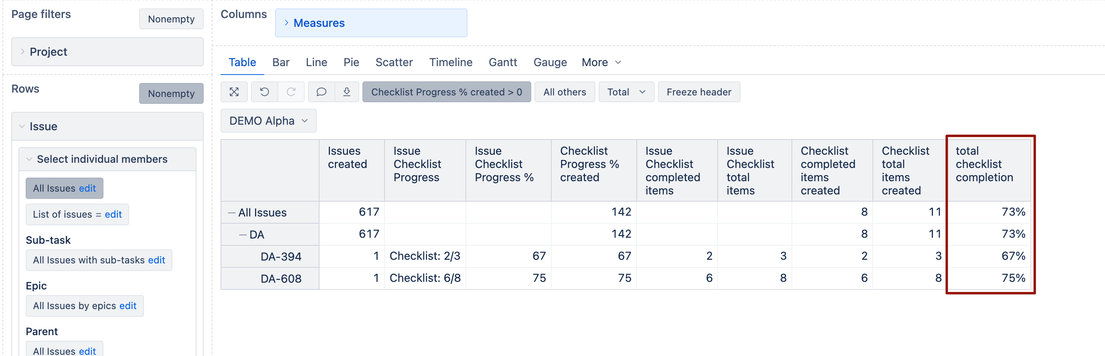Click edit link for List of issues

tap(113, 214)
